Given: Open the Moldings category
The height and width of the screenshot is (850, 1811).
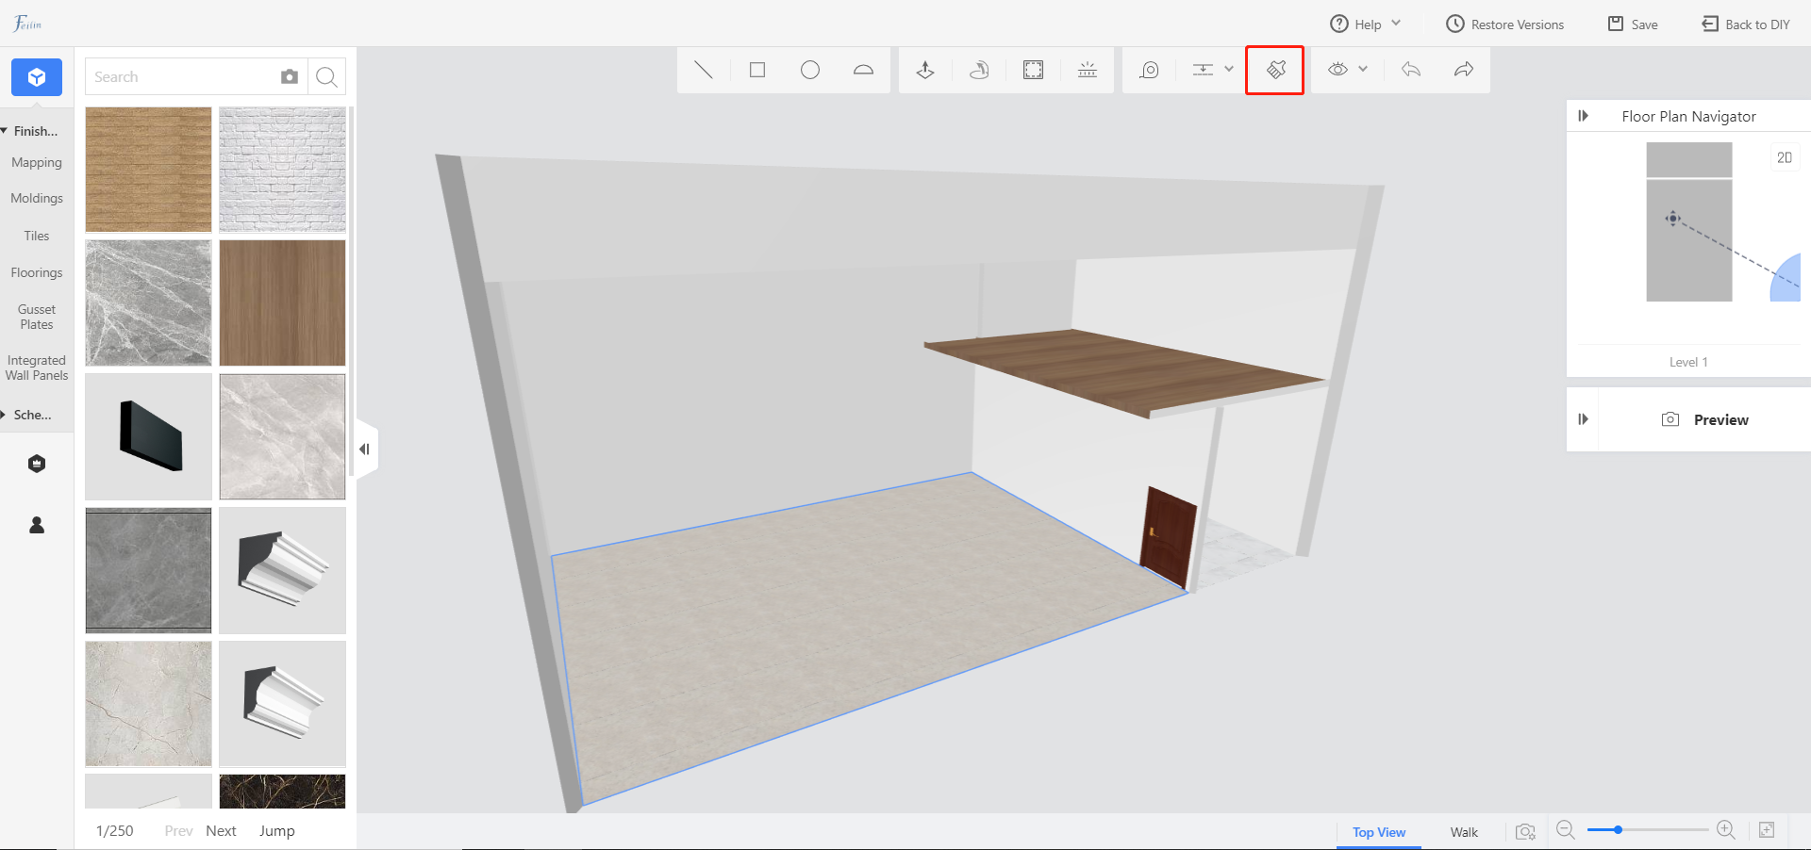Looking at the screenshot, I should 37,199.
